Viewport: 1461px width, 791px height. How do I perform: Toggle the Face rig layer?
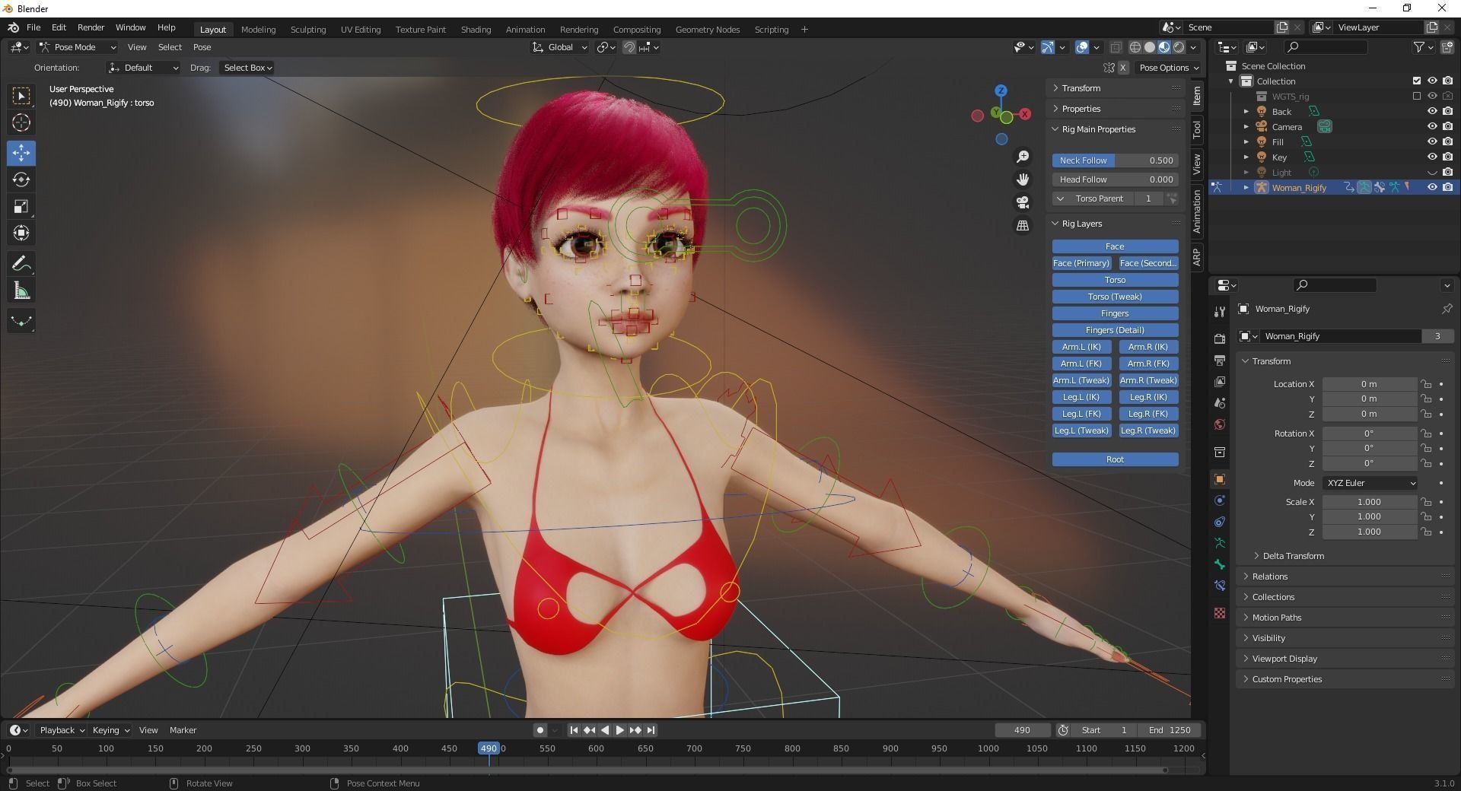tap(1115, 246)
